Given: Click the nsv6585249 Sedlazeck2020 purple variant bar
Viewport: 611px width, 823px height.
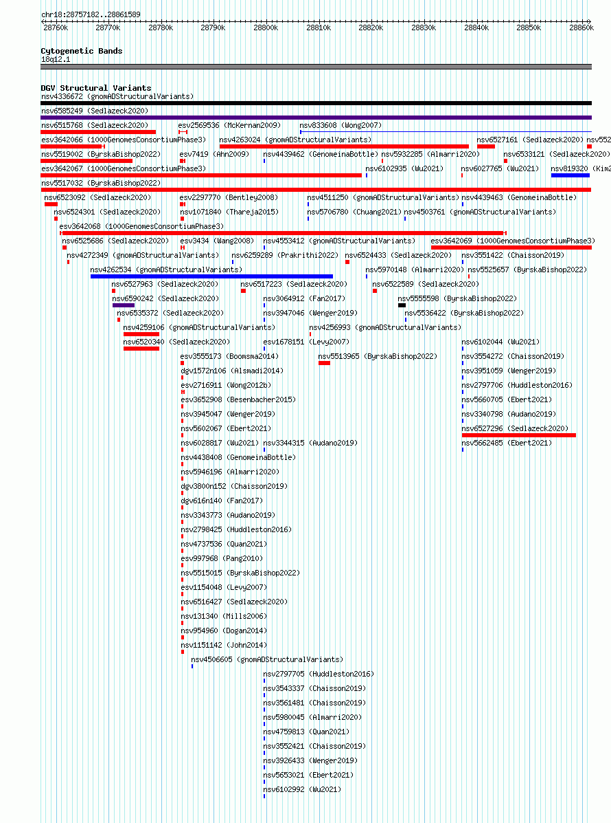Looking at the screenshot, I should (x=316, y=118).
